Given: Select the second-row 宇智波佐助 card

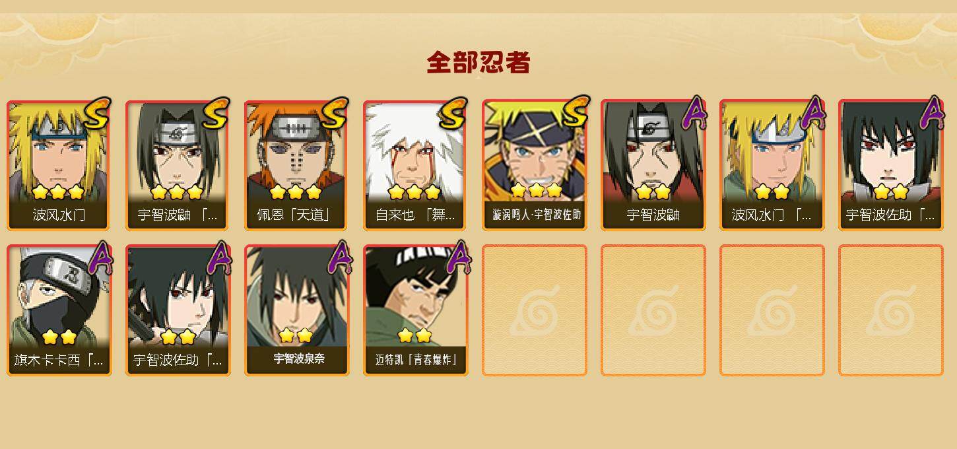Looking at the screenshot, I should (178, 310).
